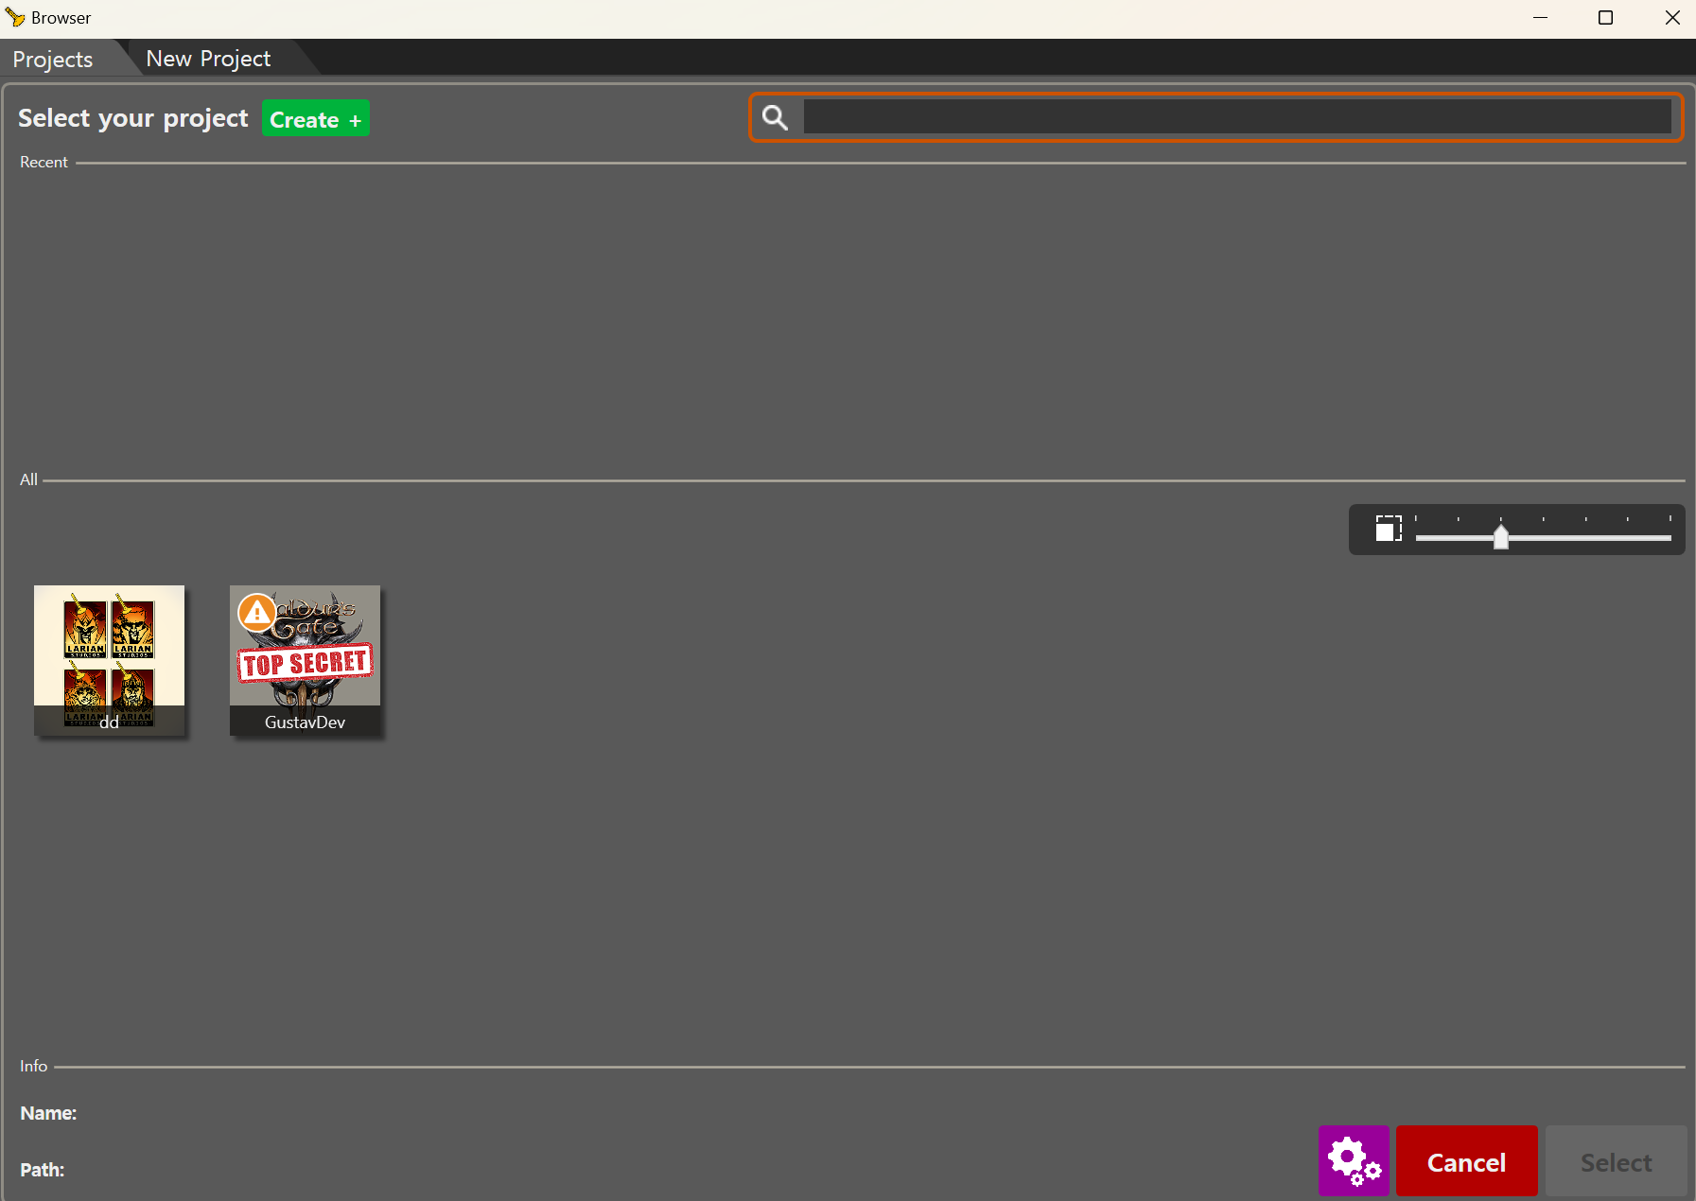Maximize the Browser window
This screenshot has width=1696, height=1201.
coord(1605,18)
